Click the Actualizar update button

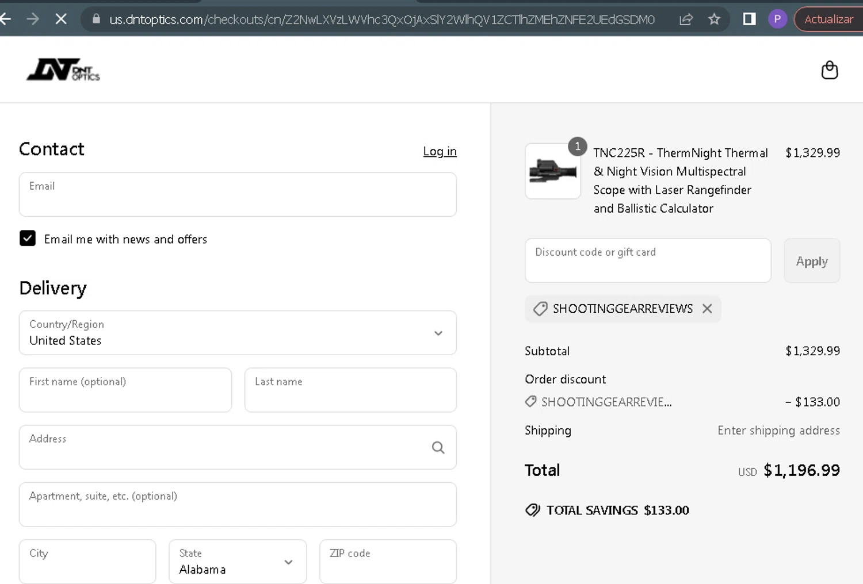pyautogui.click(x=828, y=19)
